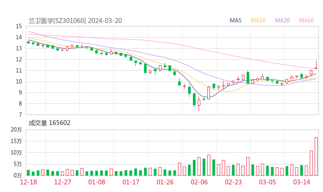Click the 01-17 date axis label

click(x=131, y=182)
